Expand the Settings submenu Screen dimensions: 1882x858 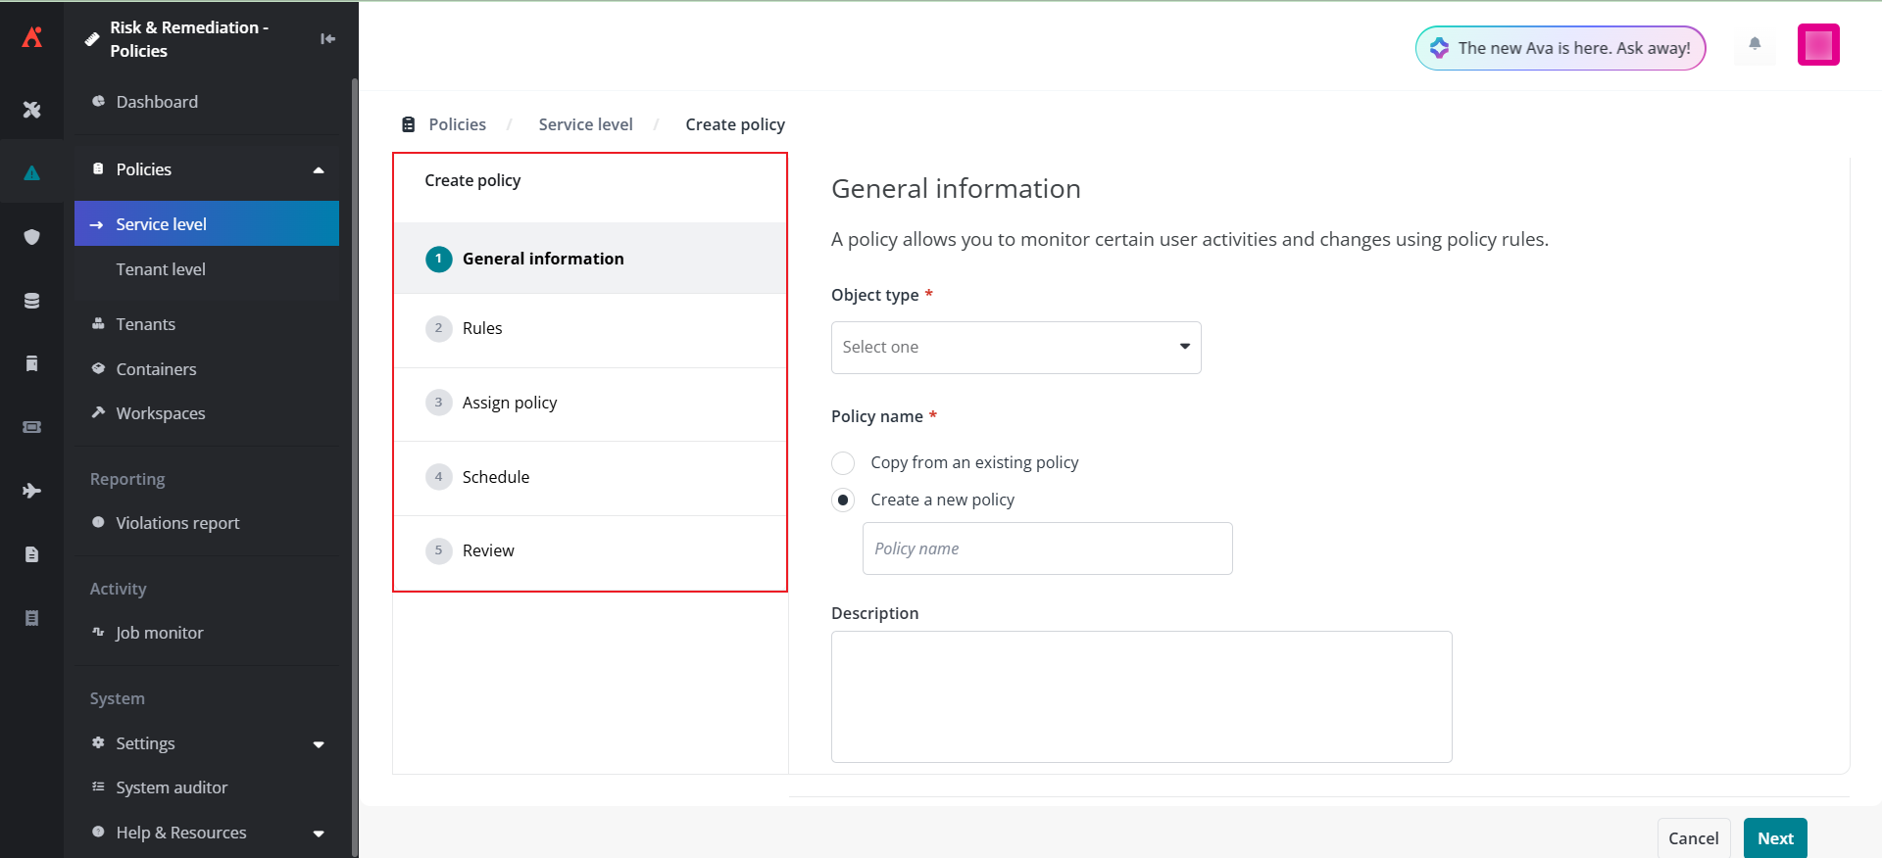319,744
